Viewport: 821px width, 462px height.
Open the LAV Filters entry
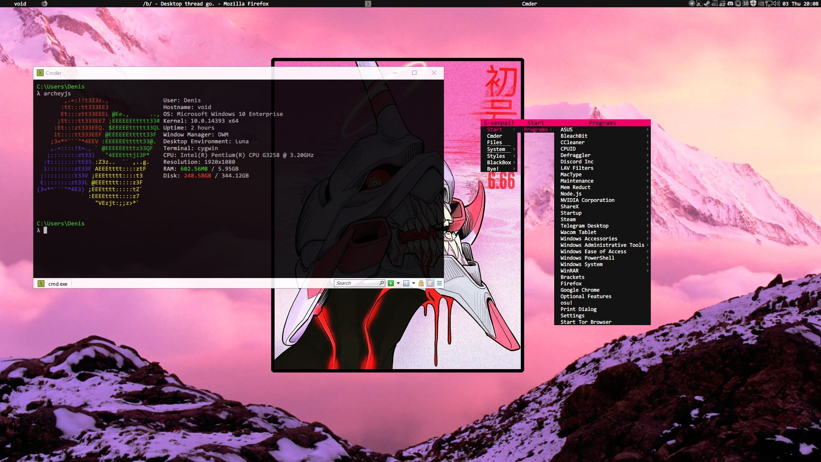602,168
